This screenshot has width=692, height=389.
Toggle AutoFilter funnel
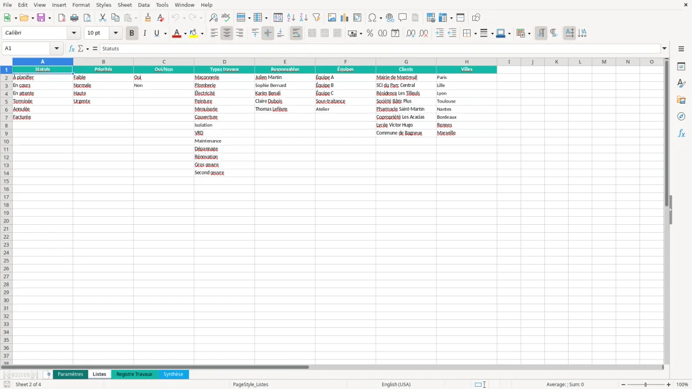(317, 17)
